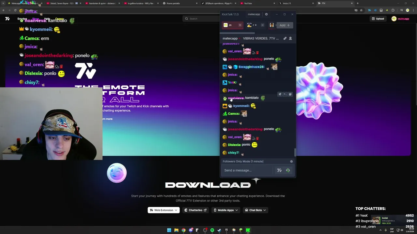Click username noan4eva in KickTalk chat
The width and height of the screenshot is (417, 234).
click(x=236, y=98)
